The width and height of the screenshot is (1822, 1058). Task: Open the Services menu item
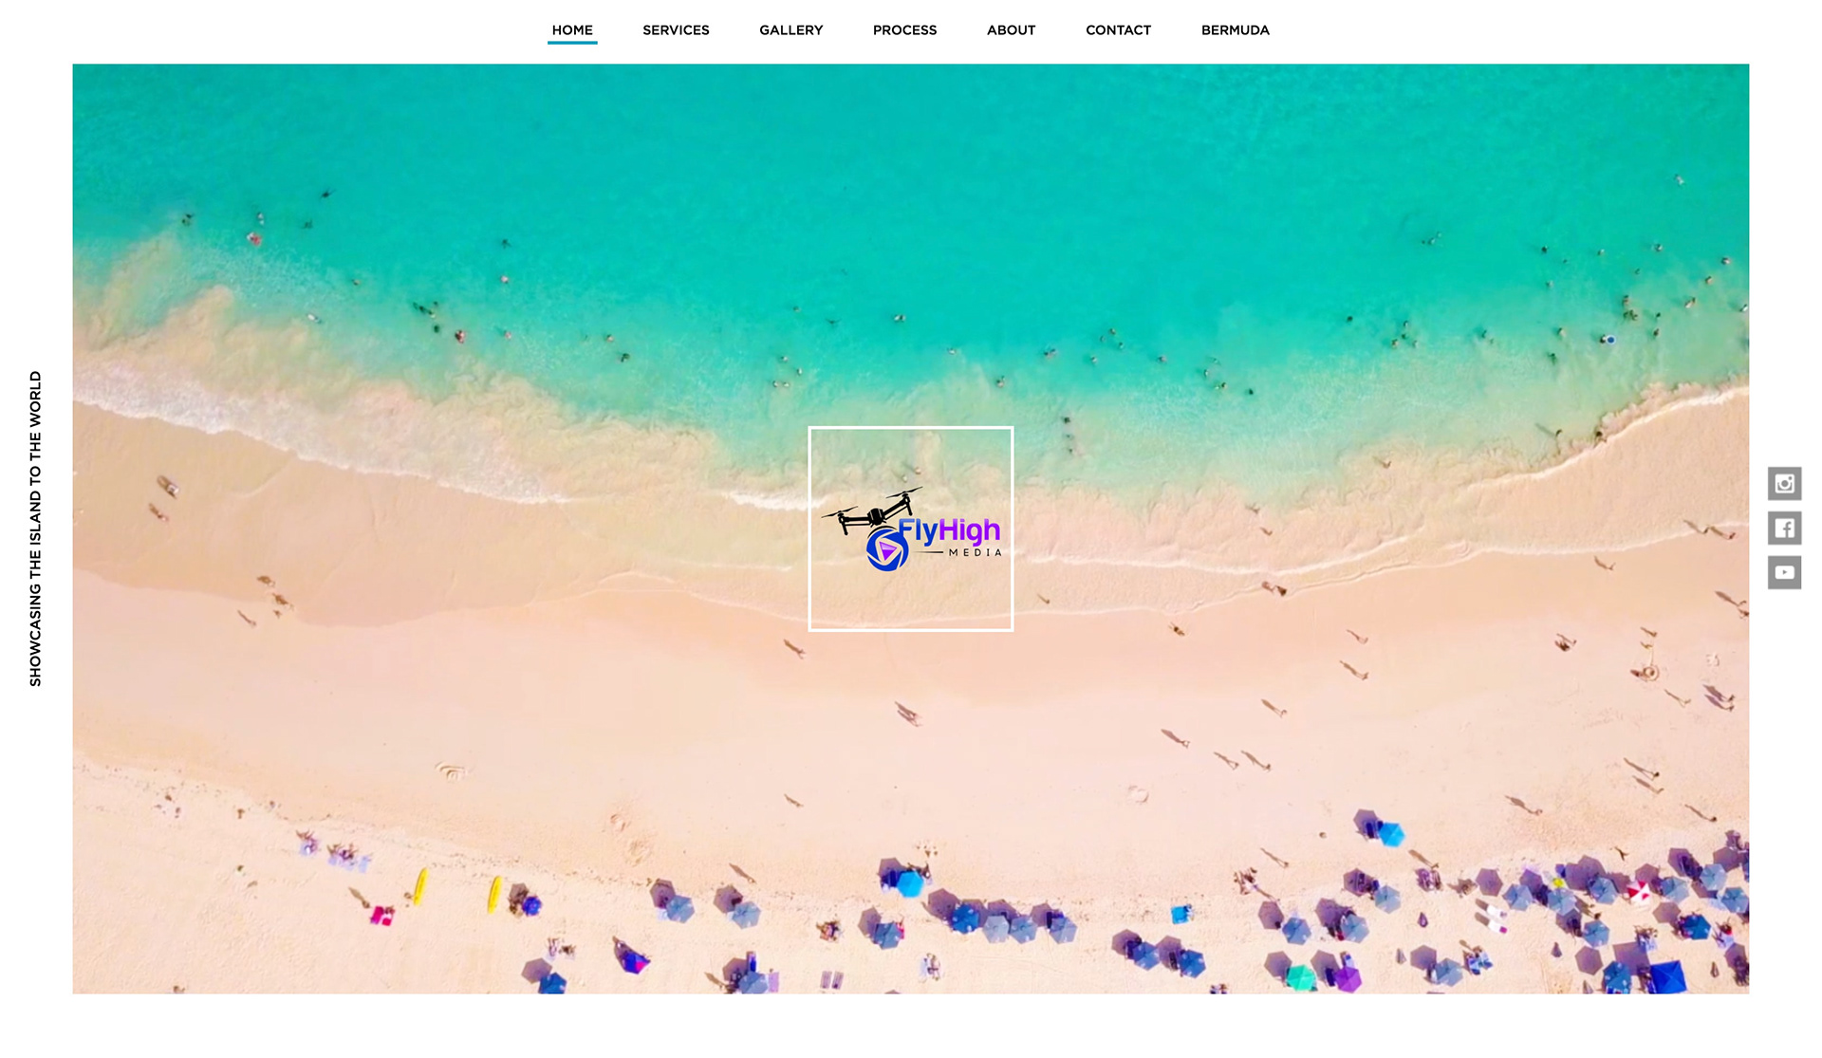pos(676,30)
